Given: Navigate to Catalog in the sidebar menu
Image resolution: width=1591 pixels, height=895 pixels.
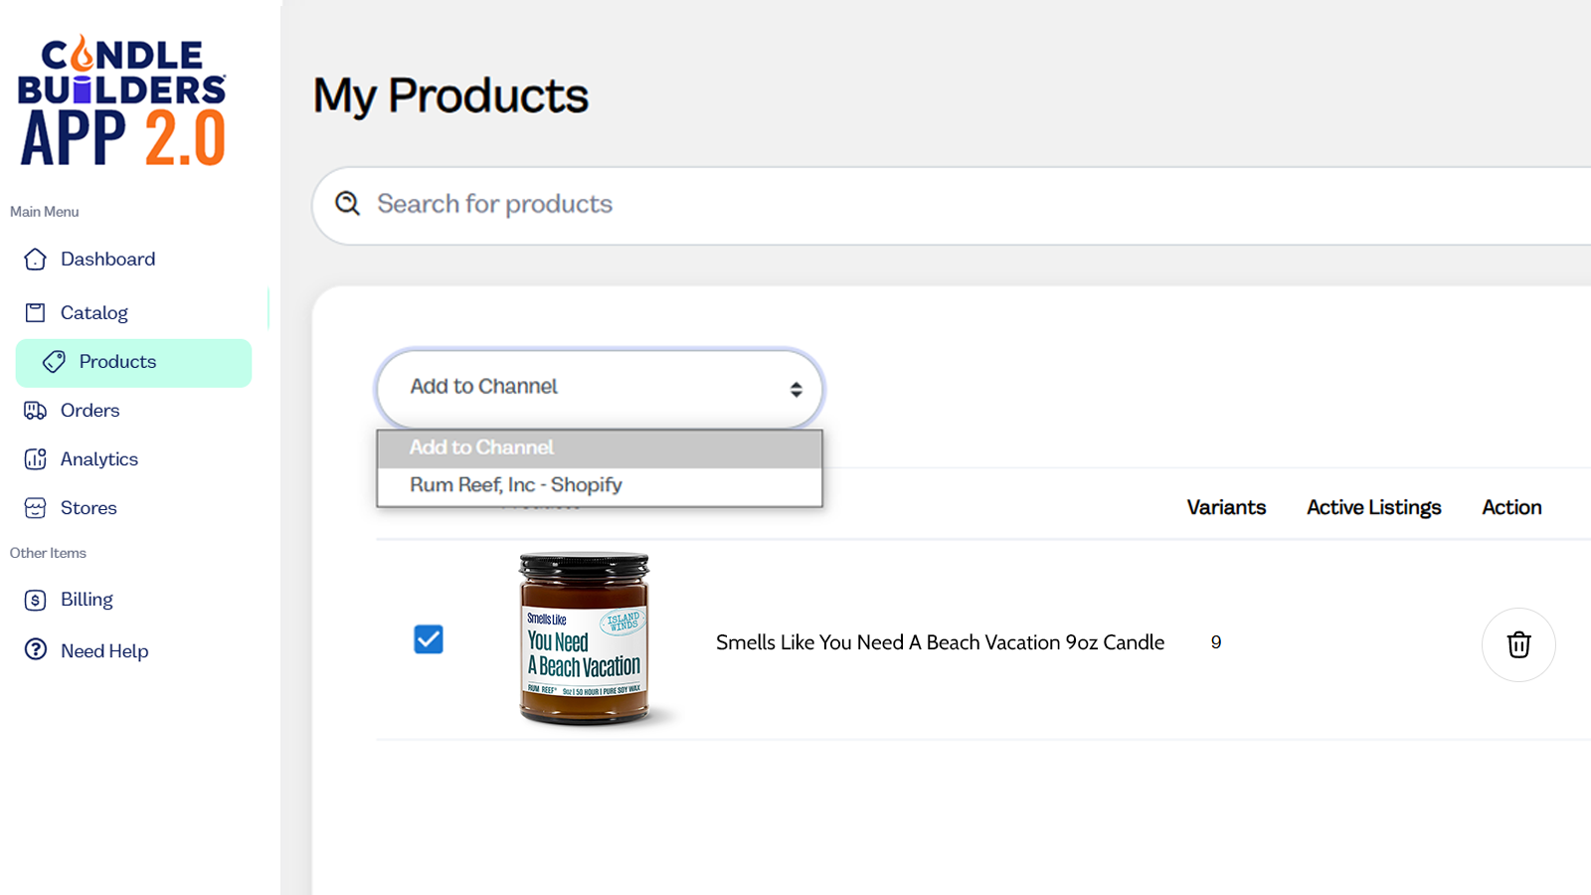Looking at the screenshot, I should (95, 311).
